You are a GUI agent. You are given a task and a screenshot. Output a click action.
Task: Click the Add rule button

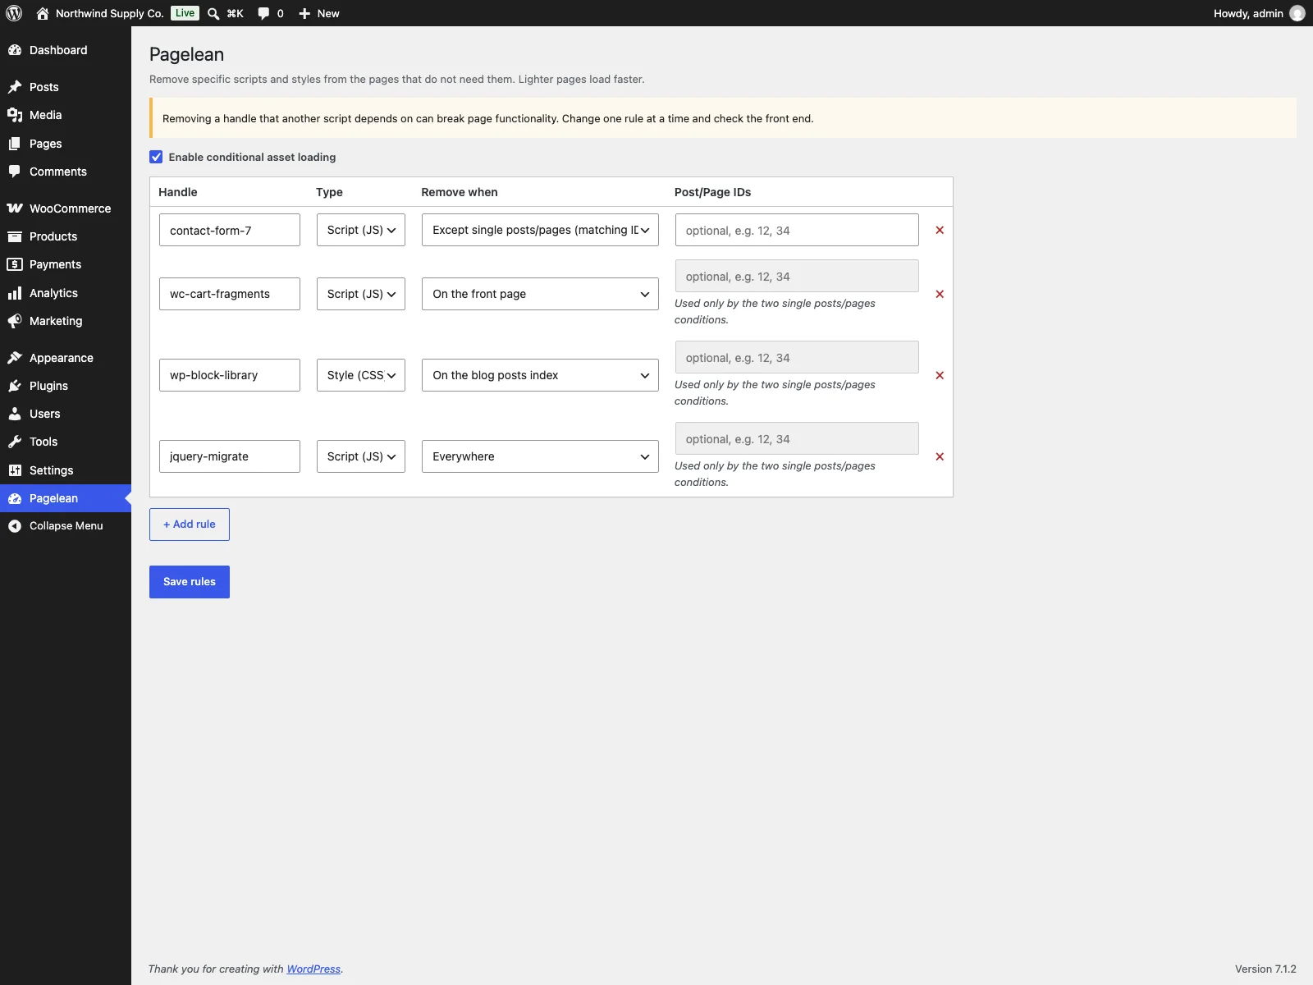tap(190, 525)
